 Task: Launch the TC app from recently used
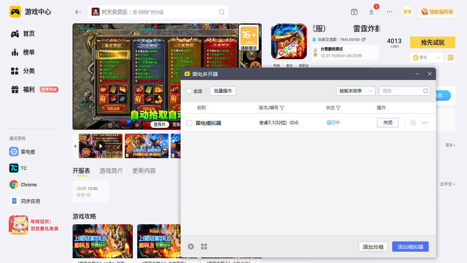(x=18, y=168)
